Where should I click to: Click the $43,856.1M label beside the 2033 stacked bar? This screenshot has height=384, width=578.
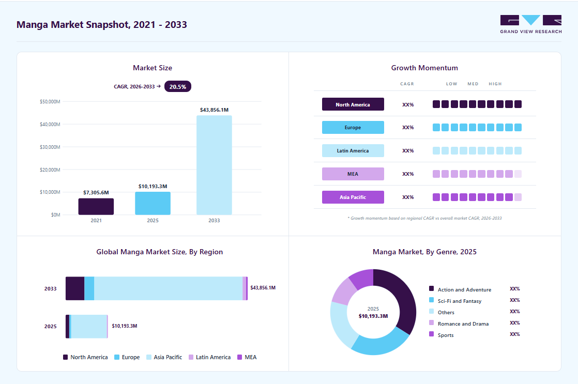pos(263,288)
